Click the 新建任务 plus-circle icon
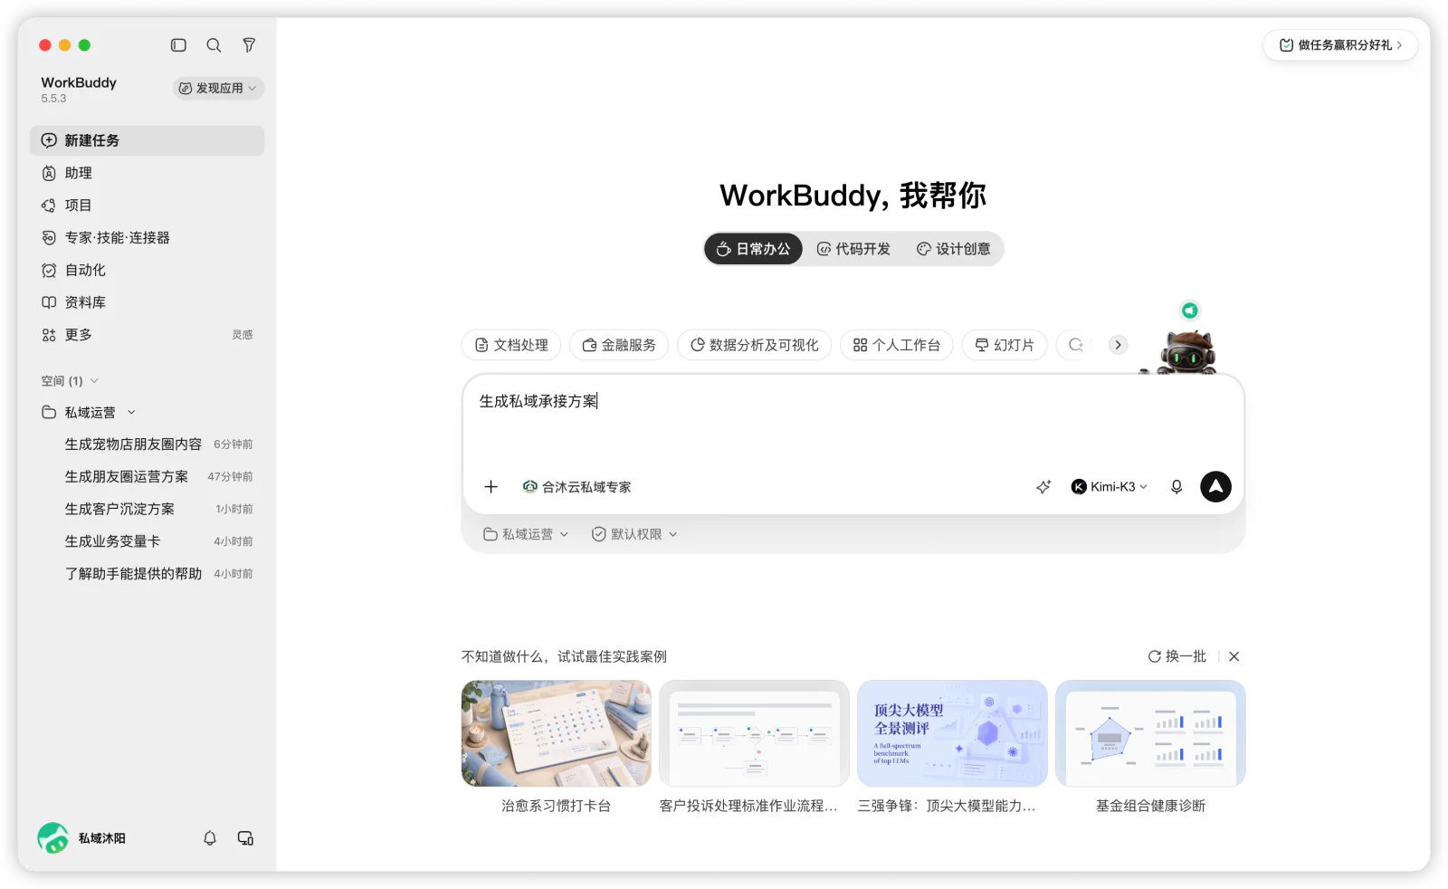 point(49,140)
